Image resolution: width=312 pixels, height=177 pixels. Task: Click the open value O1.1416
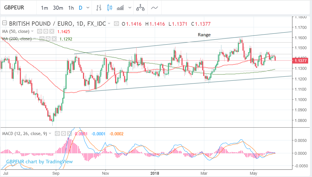[x=132, y=24]
